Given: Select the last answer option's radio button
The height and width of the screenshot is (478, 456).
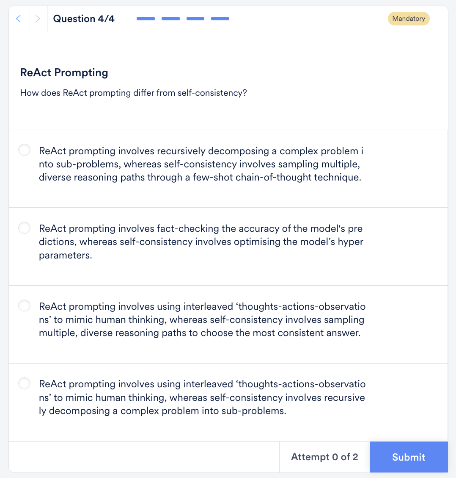Looking at the screenshot, I should [x=24, y=383].
